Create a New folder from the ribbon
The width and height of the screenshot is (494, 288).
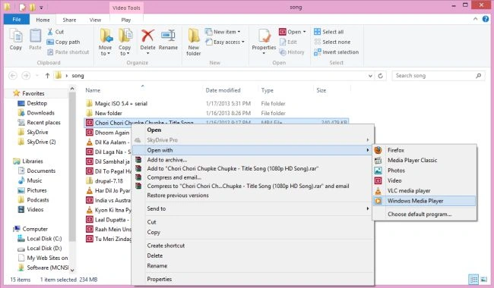(x=194, y=42)
